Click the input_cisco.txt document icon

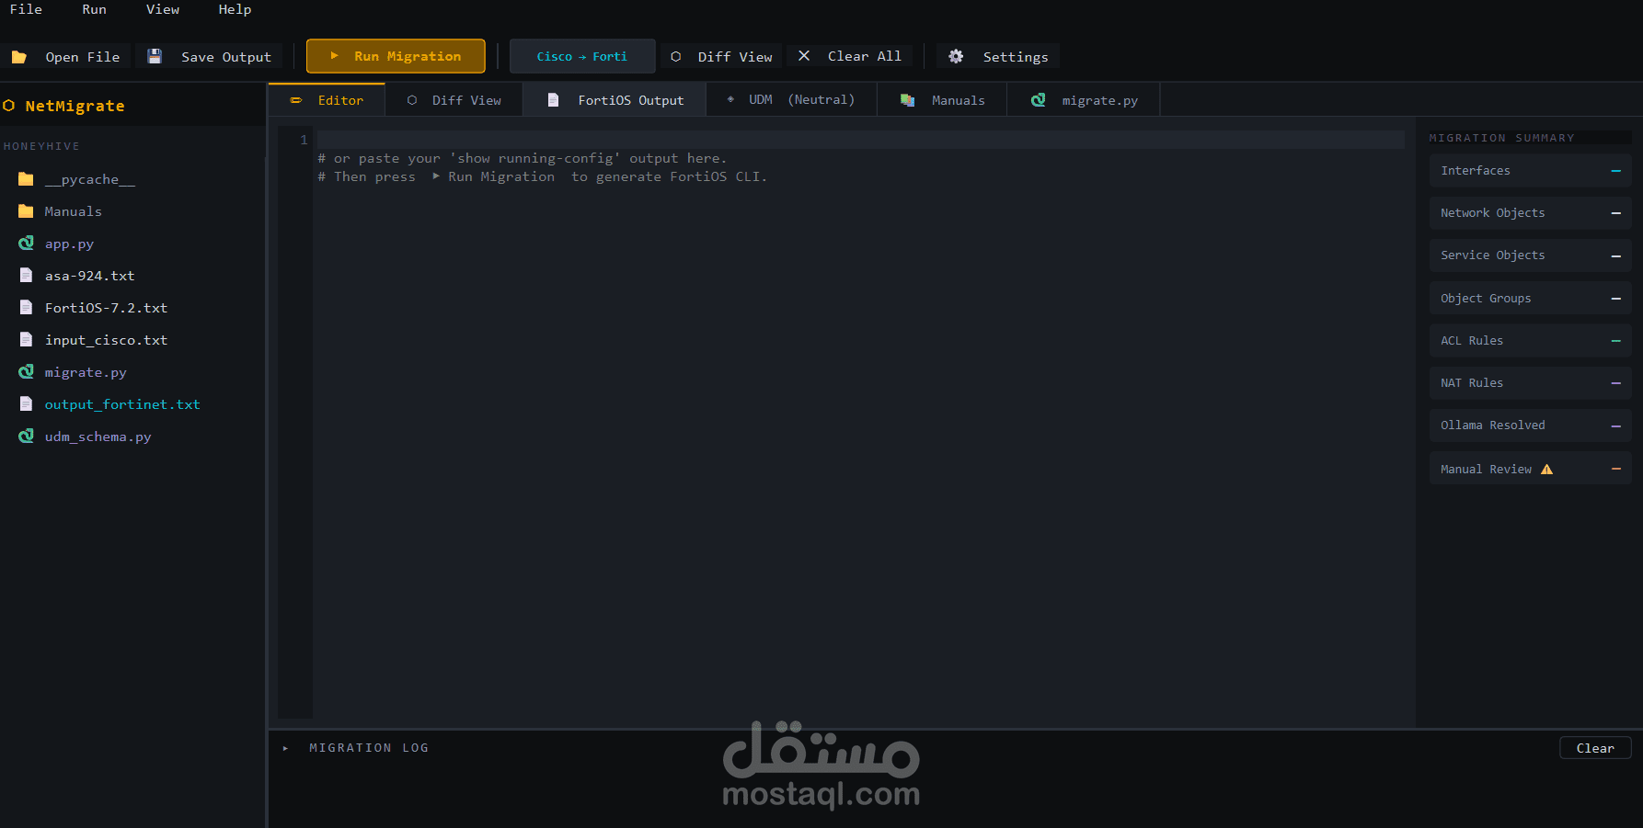tap(26, 340)
